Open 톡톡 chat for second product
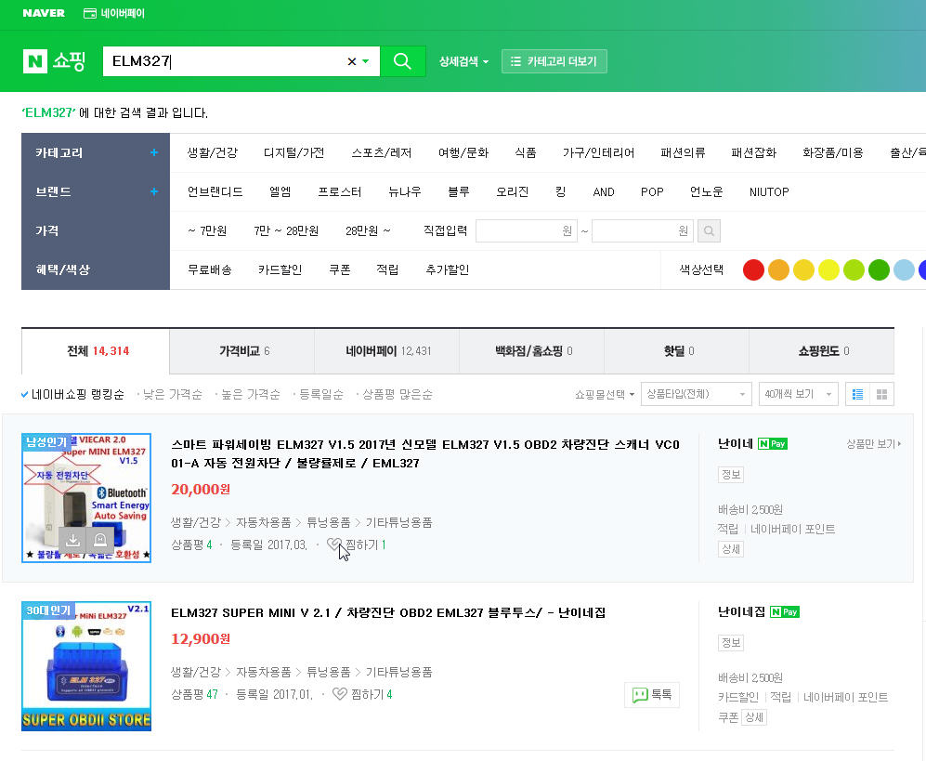Image resolution: width=926 pixels, height=761 pixels. pos(652,695)
